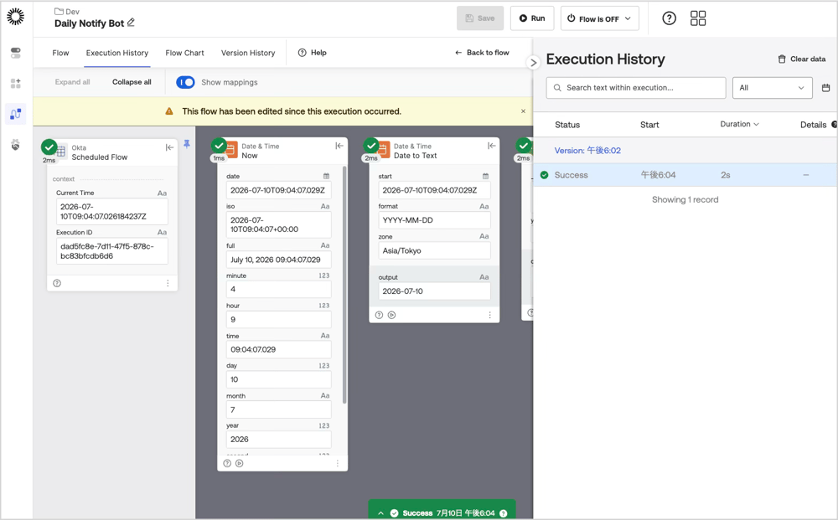Open the Flow is OFF dropdown
This screenshot has height=520, width=838.
coord(600,18)
